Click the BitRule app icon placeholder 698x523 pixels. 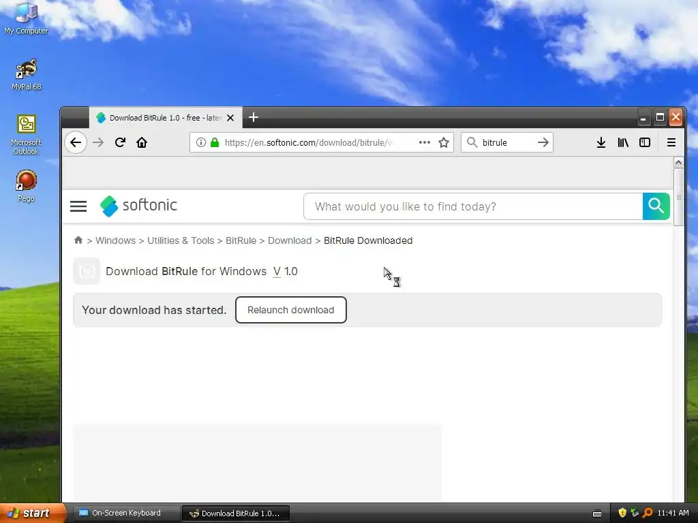pos(87,271)
